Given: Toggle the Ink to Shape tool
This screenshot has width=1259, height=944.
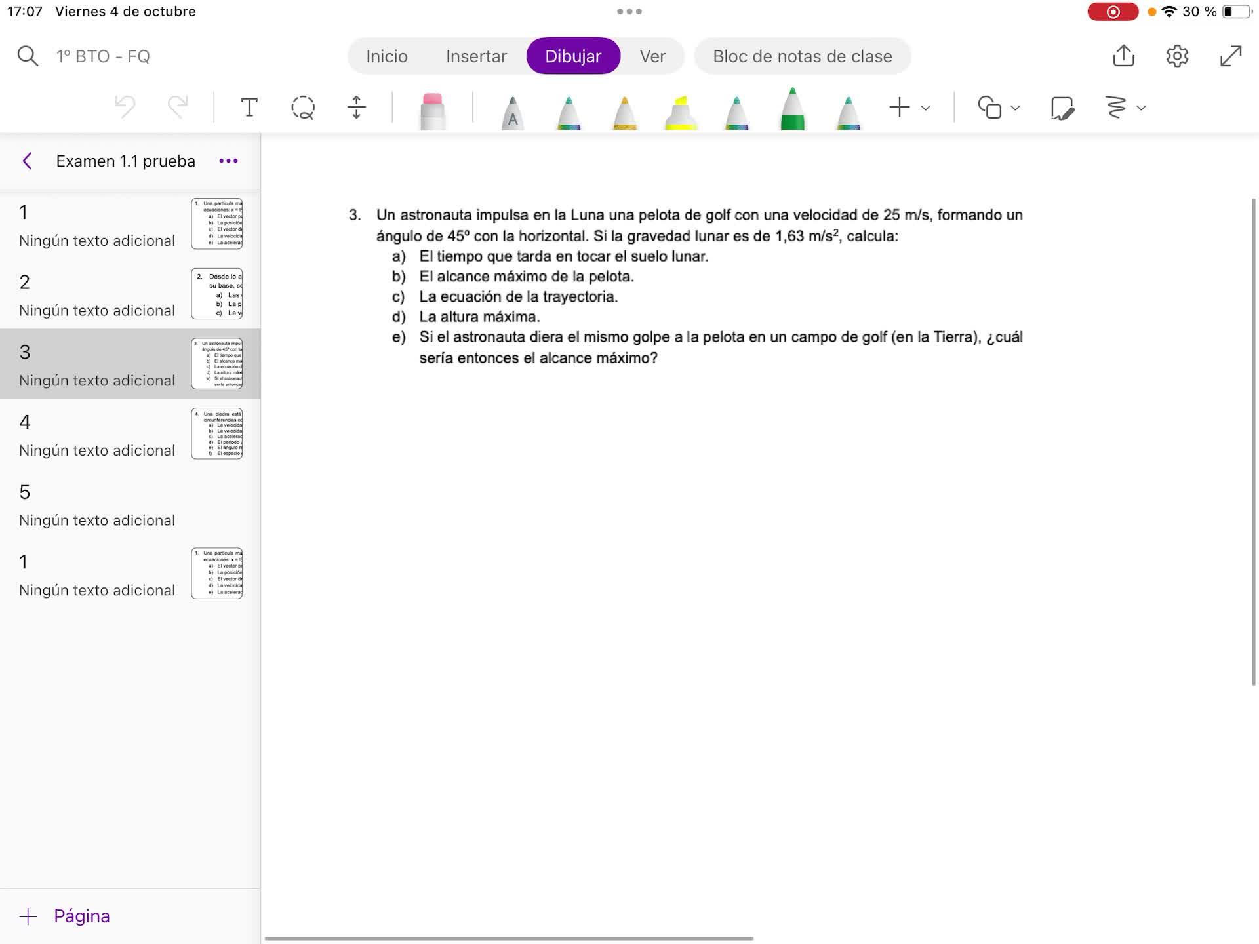Looking at the screenshot, I should pos(1062,108).
